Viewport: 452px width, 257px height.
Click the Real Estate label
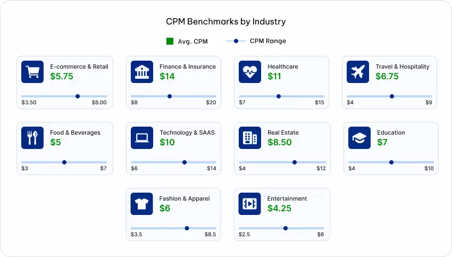tap(283, 132)
